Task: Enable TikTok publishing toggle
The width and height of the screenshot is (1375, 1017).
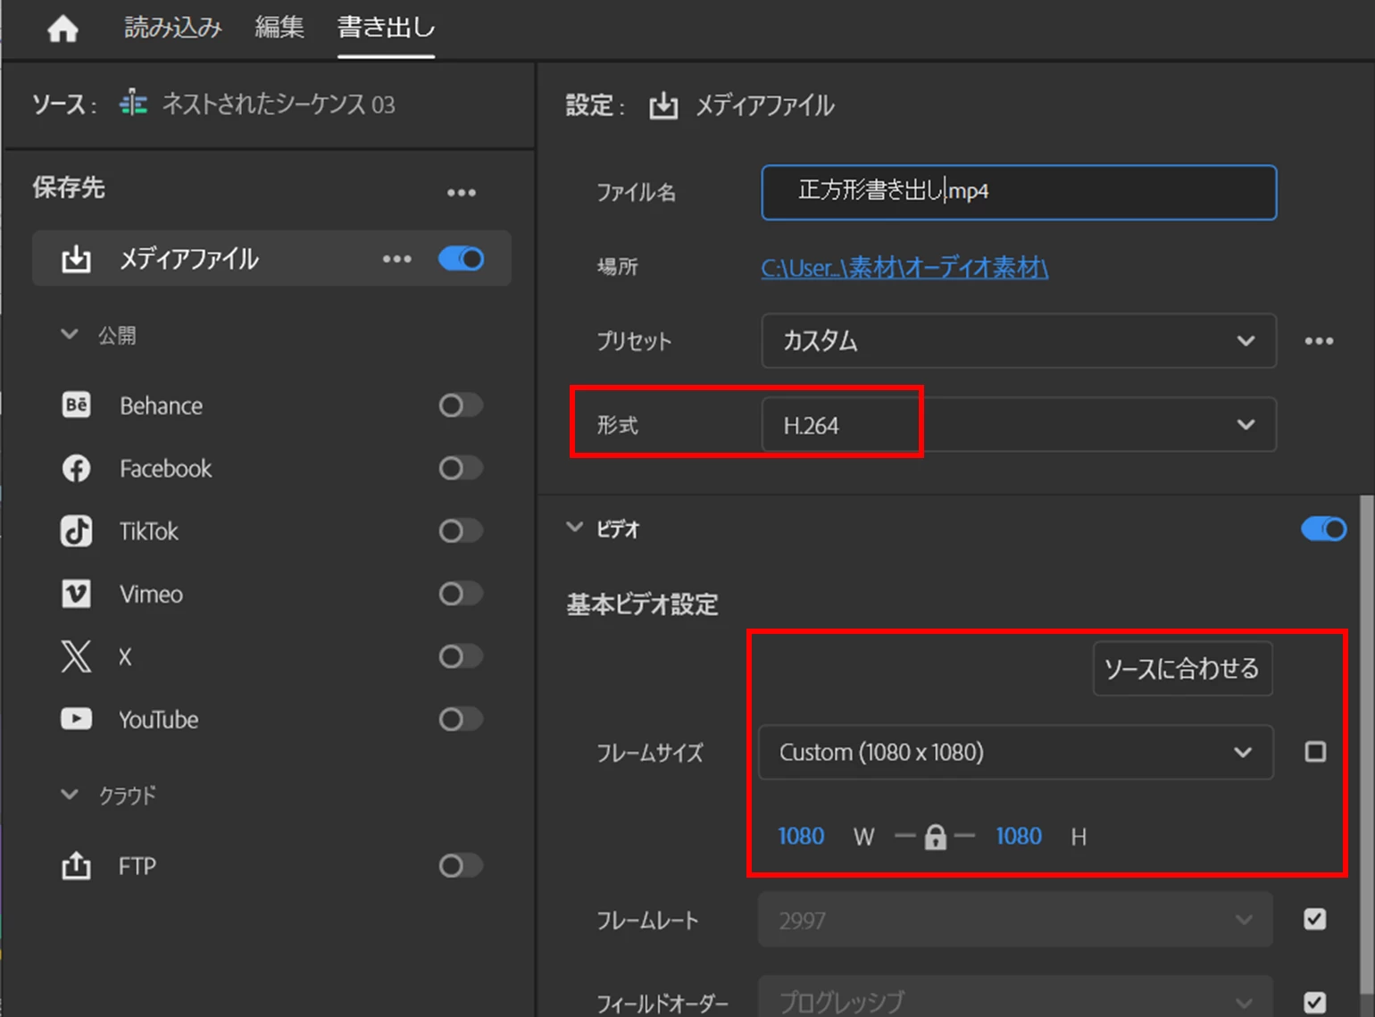Action: tap(461, 531)
